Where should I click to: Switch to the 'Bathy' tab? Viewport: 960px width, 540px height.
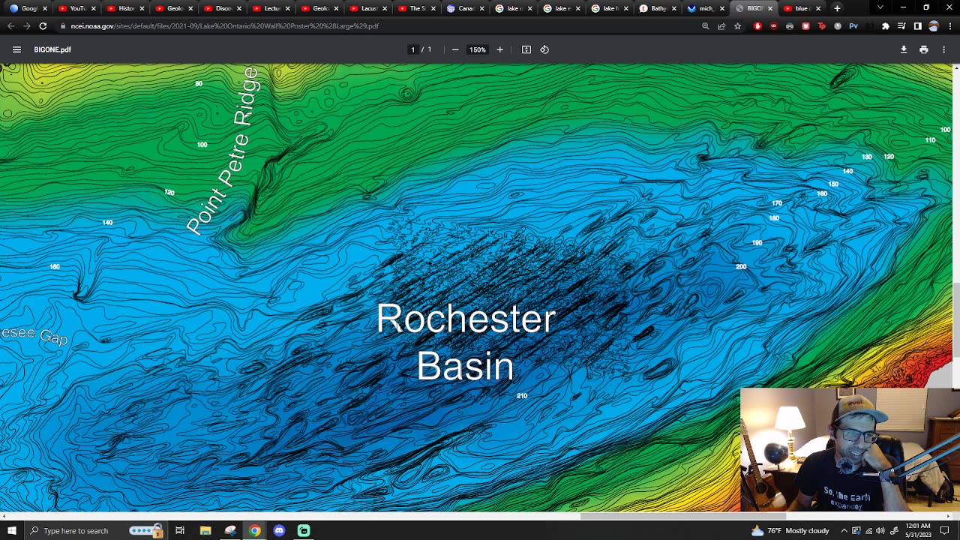(657, 8)
